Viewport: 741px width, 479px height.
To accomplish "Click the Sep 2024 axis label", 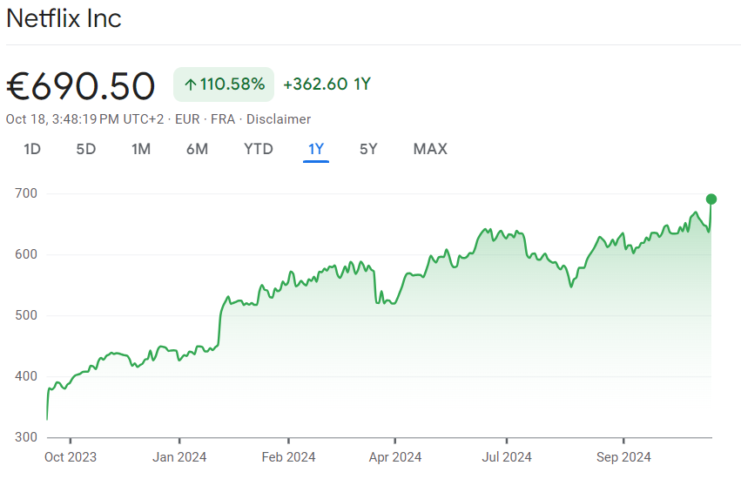I will pos(623,457).
